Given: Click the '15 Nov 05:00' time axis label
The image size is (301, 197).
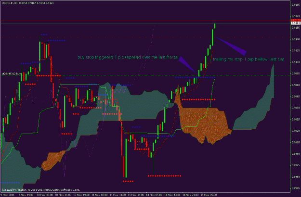Looking at the screenshot, I should (209, 195).
